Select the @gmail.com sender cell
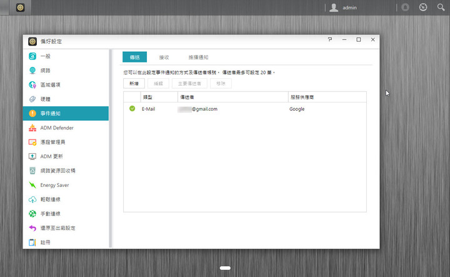 (x=197, y=109)
